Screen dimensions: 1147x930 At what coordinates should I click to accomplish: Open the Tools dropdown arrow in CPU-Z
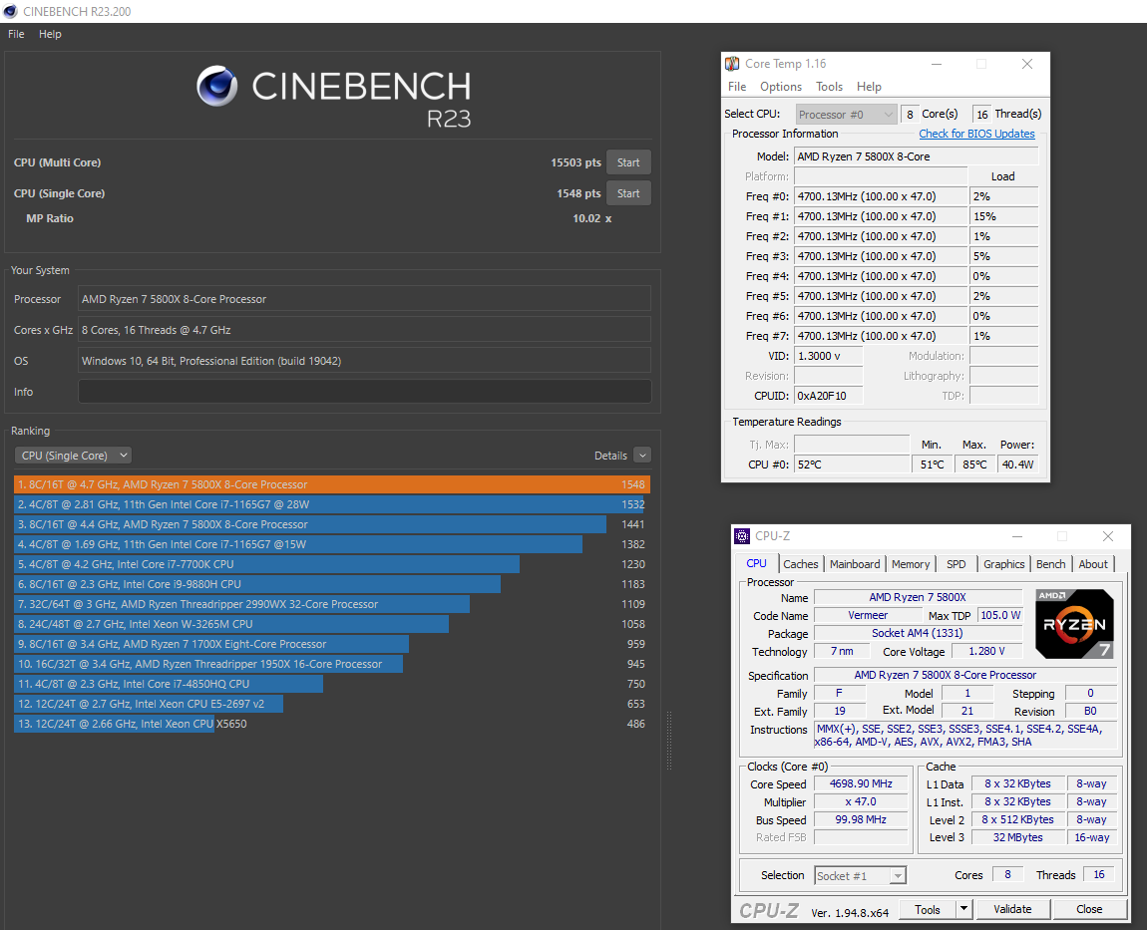click(964, 909)
